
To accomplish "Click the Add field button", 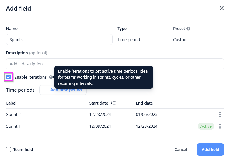I will point(210,149).
